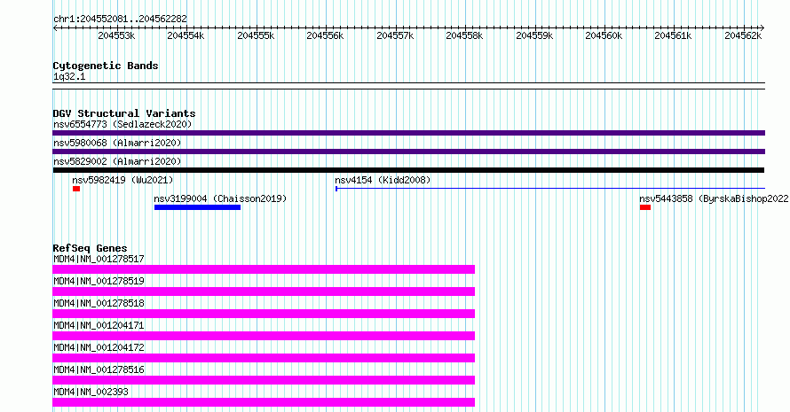Click the 204553k ruler tick label
Image resolution: width=790 pixels, height=412 pixels.
click(116, 35)
